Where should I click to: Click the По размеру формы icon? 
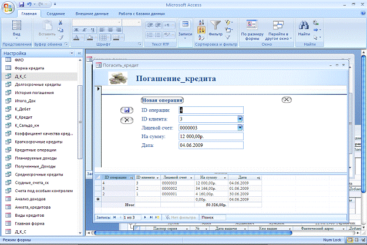253,25
